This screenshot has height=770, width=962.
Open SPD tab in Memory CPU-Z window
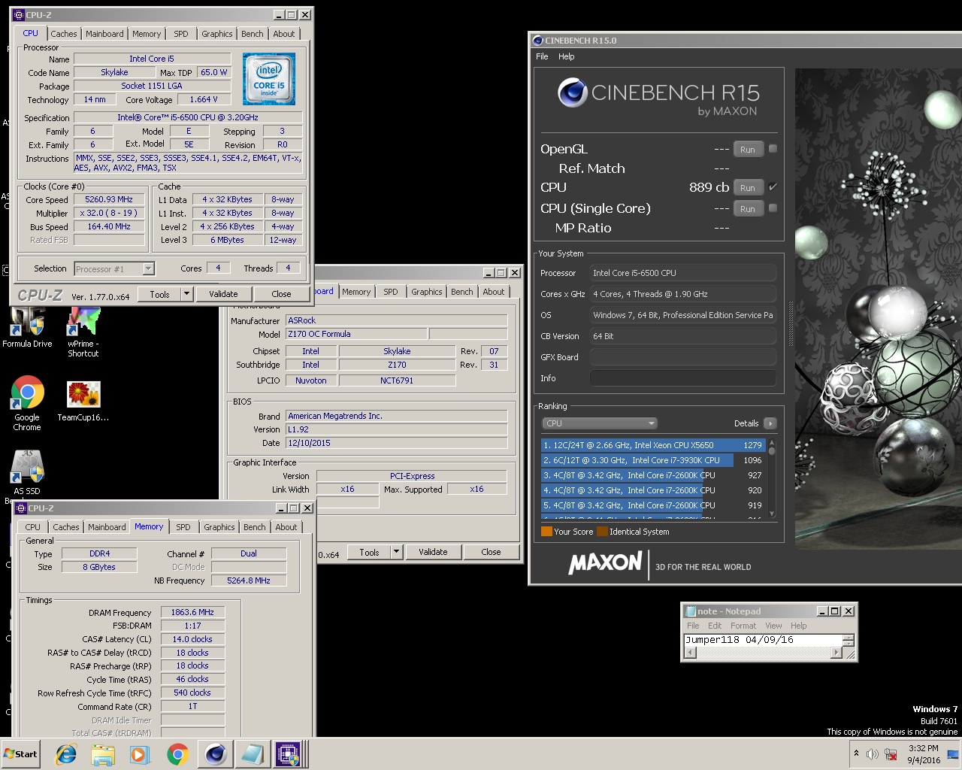pyautogui.click(x=183, y=527)
